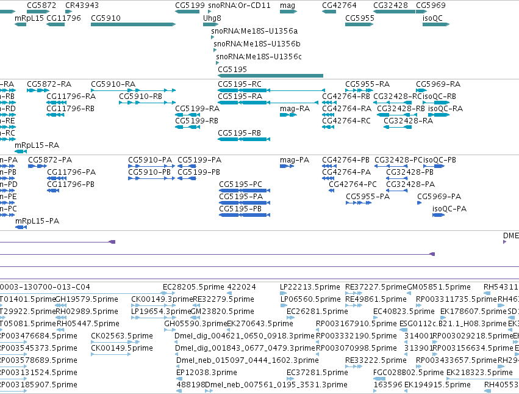Click the snoRNA:Me18S-U1356a label
This screenshot has height=394, width=519.
[254, 31]
